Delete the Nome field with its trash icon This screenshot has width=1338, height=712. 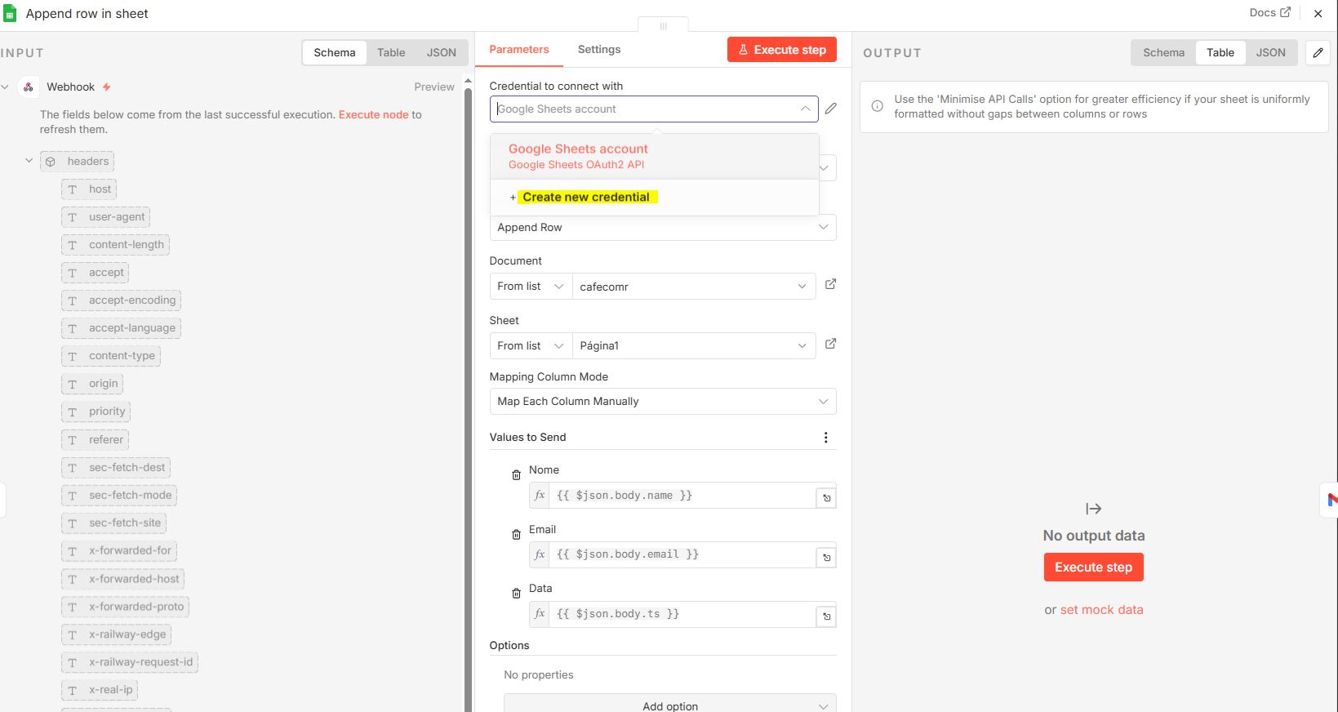pos(516,475)
